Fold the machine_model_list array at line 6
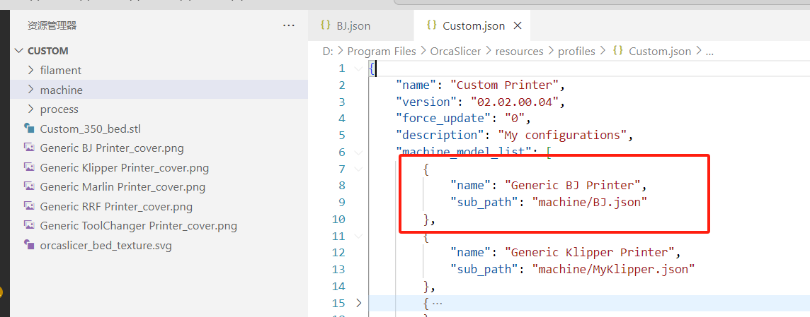 point(358,152)
